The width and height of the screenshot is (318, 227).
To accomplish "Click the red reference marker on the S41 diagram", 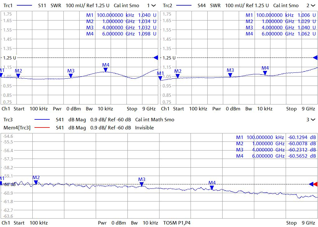I will click(316, 184).
